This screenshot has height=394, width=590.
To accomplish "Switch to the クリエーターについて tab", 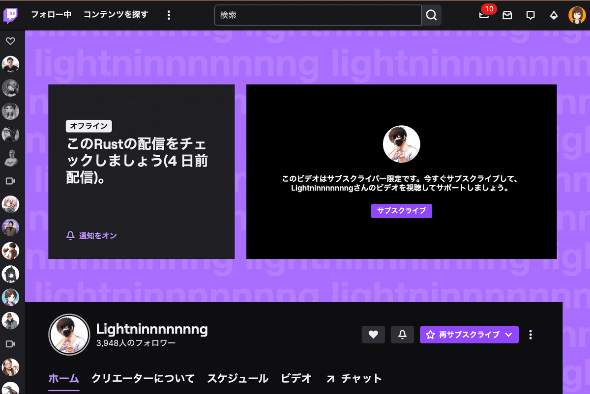I will pyautogui.click(x=143, y=378).
